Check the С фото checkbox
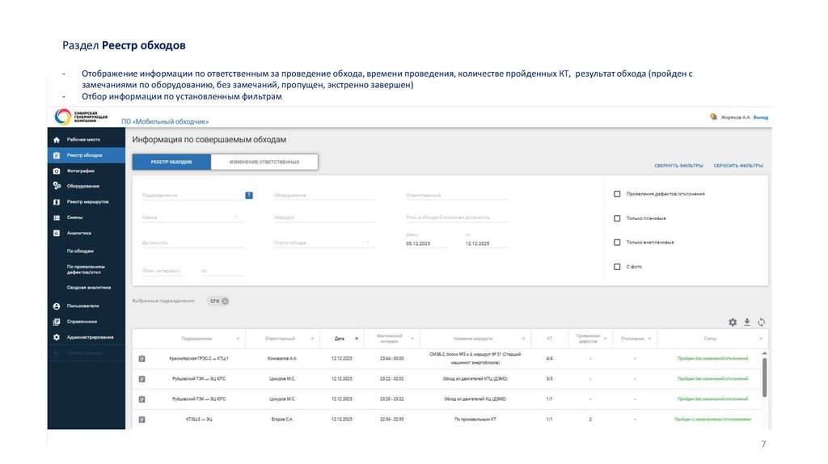Image resolution: width=828 pixels, height=464 pixels. click(617, 267)
